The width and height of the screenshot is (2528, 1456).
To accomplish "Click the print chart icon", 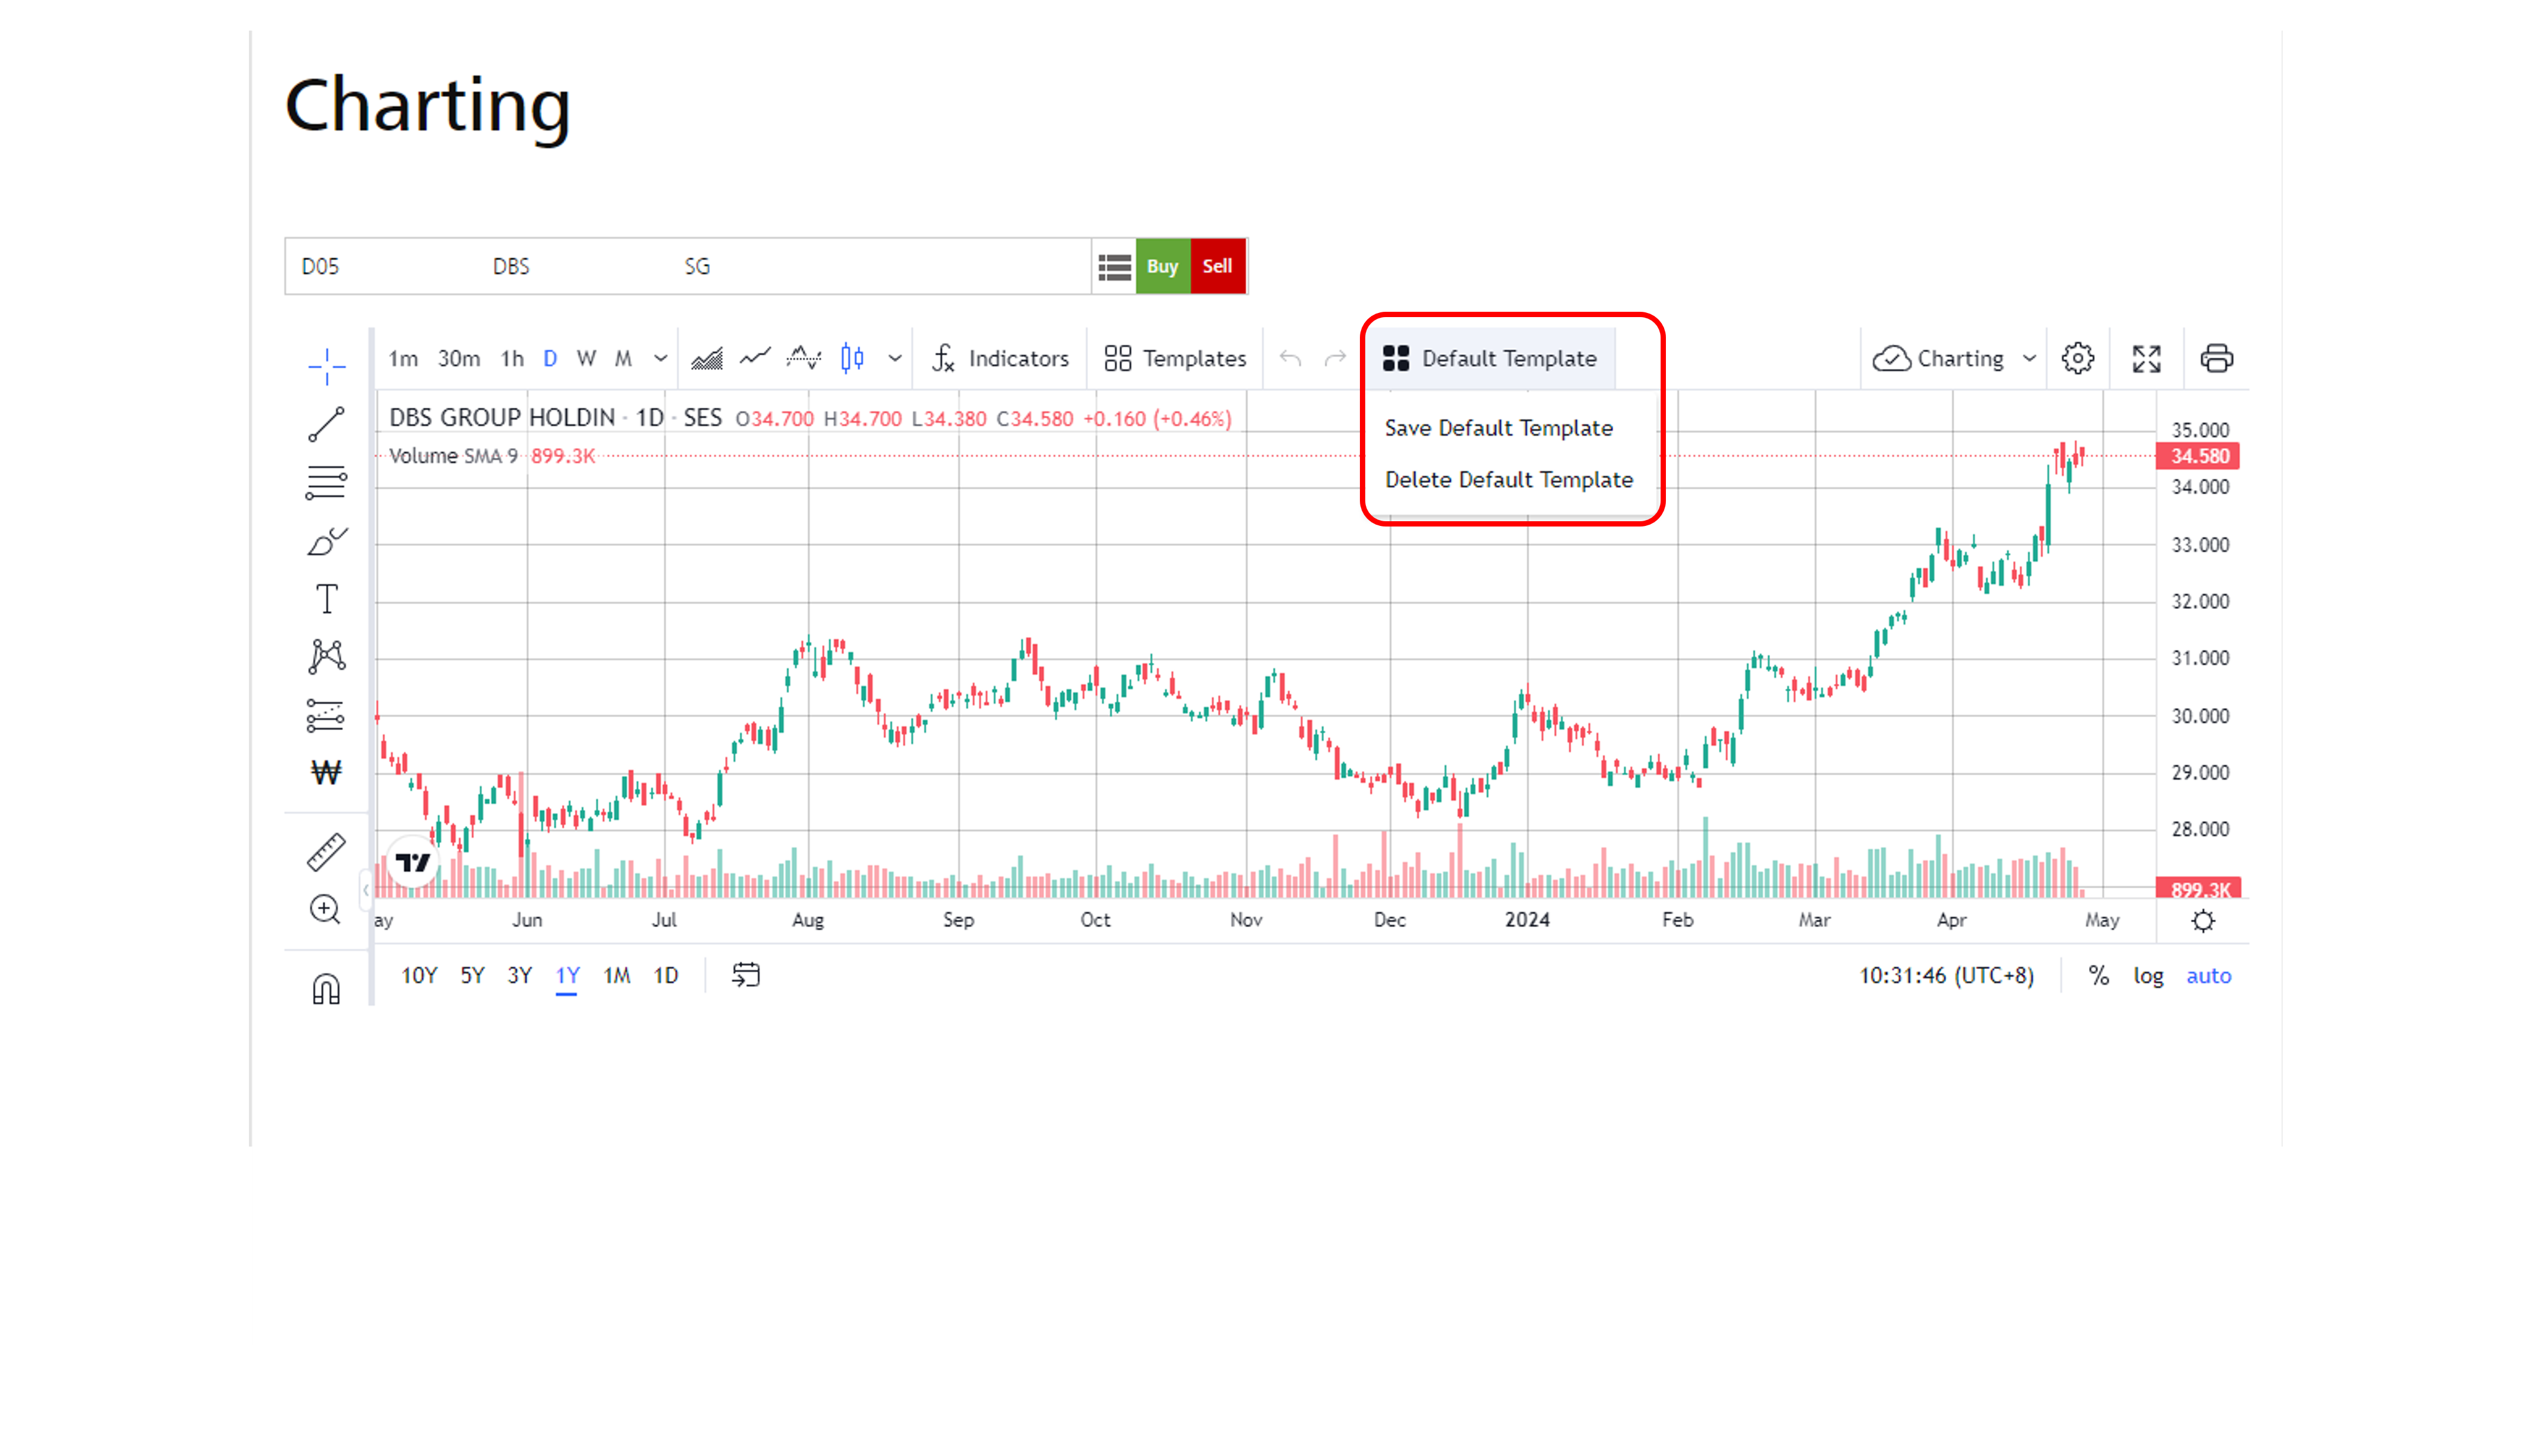I will [2216, 358].
